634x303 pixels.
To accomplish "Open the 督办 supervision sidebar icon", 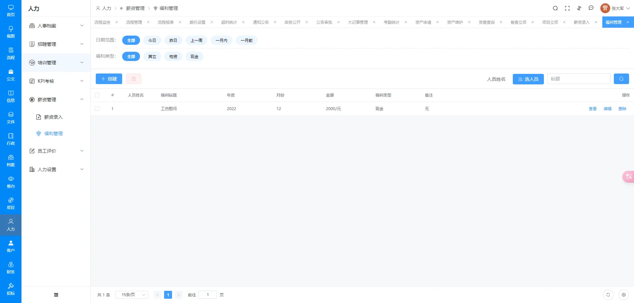I will tap(11, 182).
